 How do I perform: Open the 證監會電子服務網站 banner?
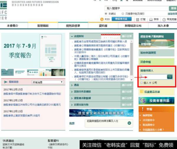click(156, 40)
